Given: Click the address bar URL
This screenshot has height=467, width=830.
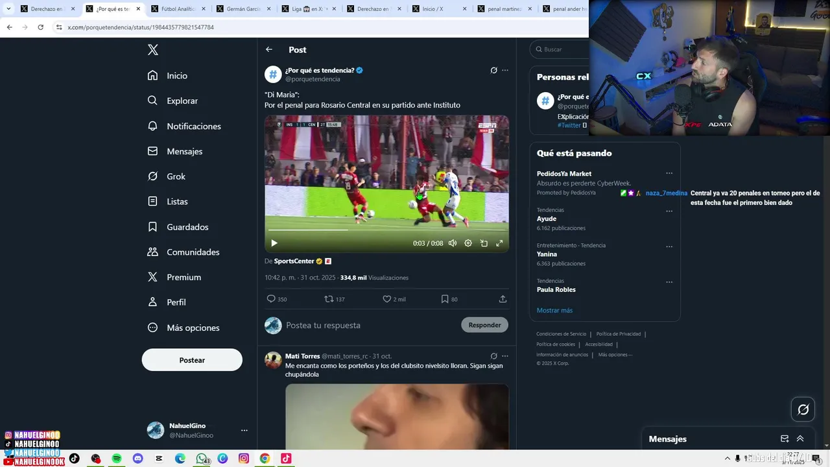Looking at the screenshot, I should pos(141,27).
